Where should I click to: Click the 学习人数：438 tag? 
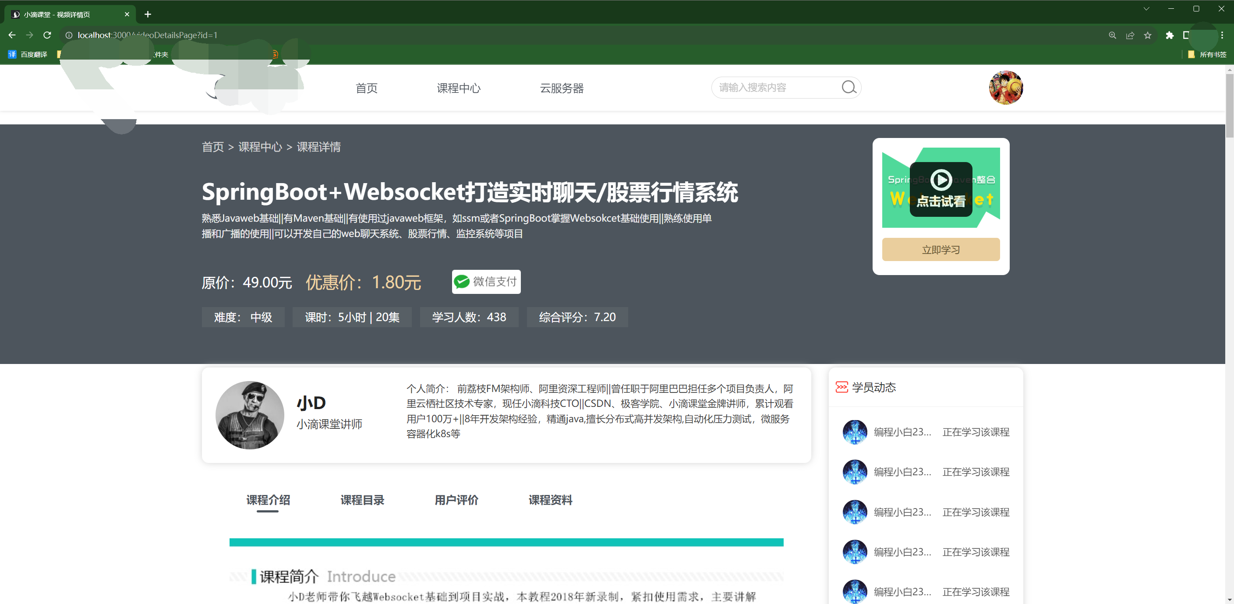tap(469, 317)
